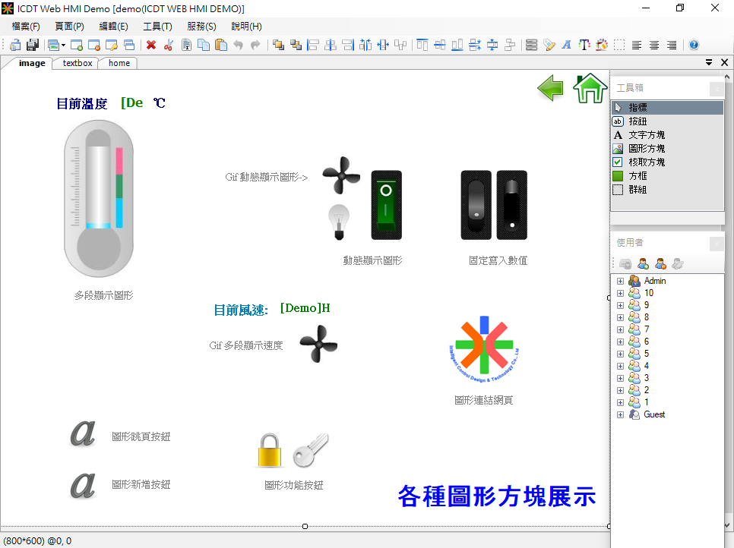The height and width of the screenshot is (548, 734).
Task: Toggle the left black rocker switch
Action: tap(476, 203)
